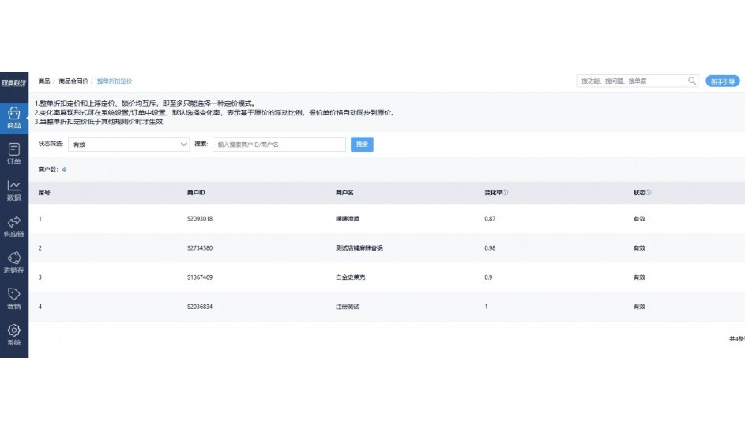Click help icon beside 状态 header
Image resolution: width=745 pixels, height=430 pixels.
pyautogui.click(x=649, y=193)
